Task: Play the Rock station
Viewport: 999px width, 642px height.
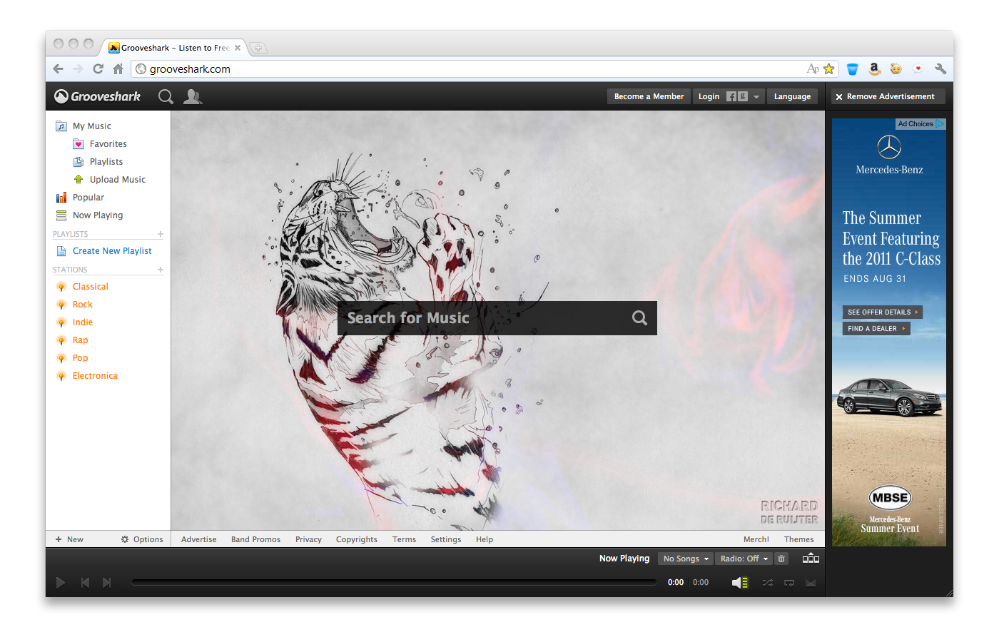Action: point(82,305)
